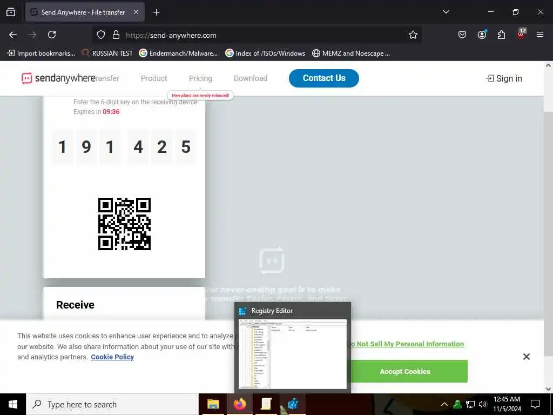Open MEMZ and Noescape bookmark

351,53
